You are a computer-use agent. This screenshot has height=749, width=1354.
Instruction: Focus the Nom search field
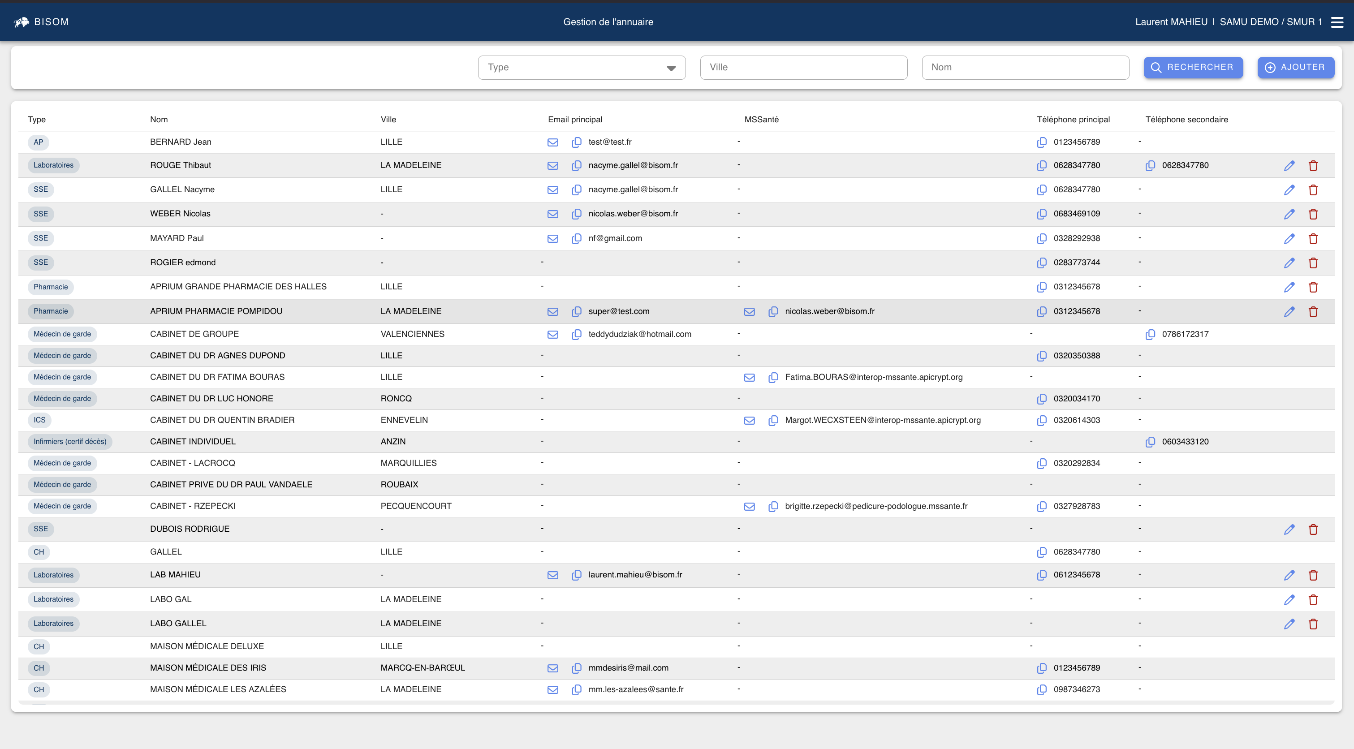[1025, 67]
